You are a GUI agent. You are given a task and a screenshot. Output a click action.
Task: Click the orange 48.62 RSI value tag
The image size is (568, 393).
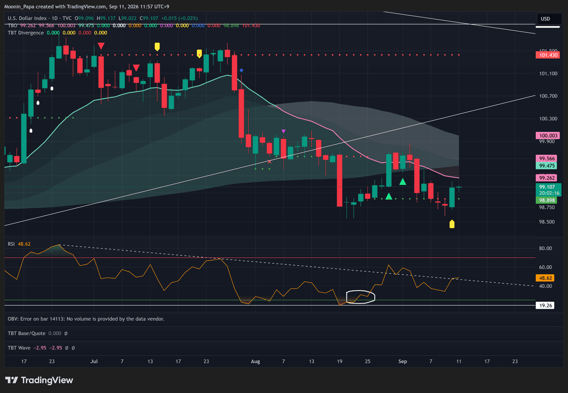546,279
